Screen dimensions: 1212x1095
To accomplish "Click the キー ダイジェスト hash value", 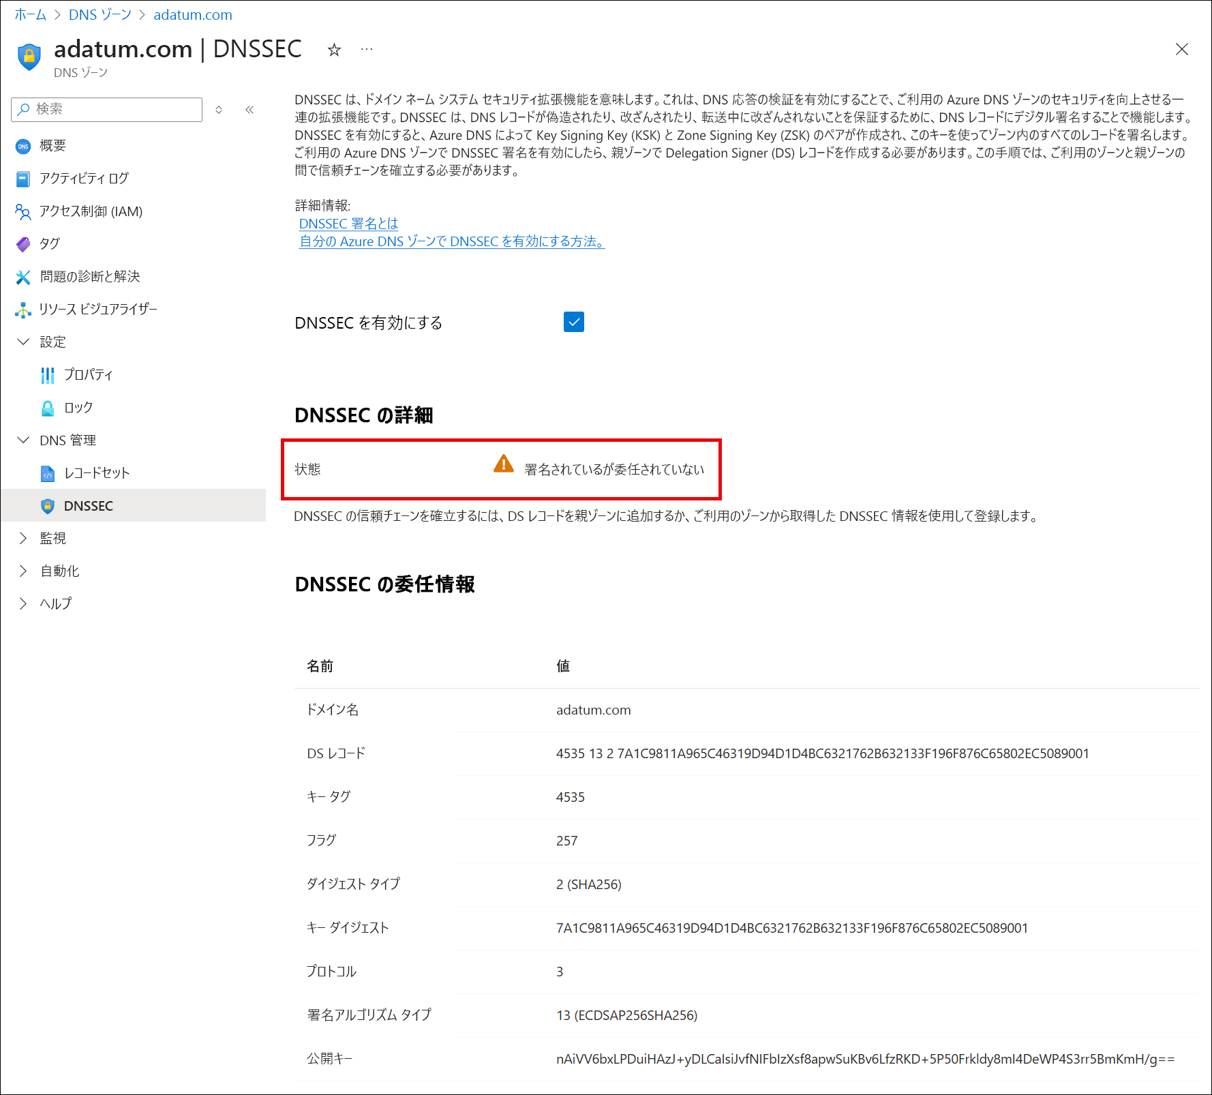I will tap(792, 928).
